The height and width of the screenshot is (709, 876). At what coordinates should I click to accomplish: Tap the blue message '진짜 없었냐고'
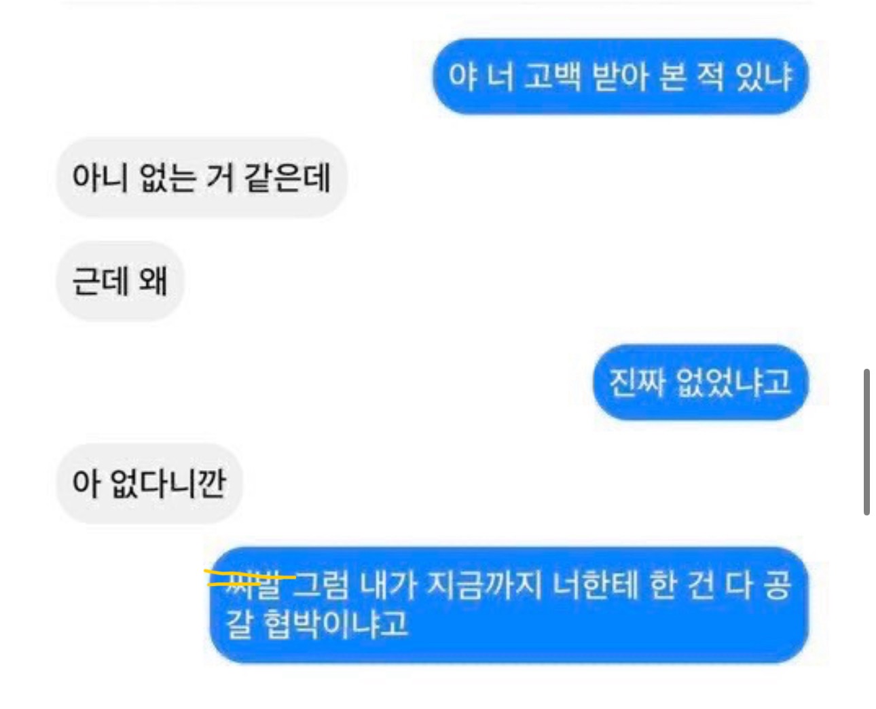point(700,382)
